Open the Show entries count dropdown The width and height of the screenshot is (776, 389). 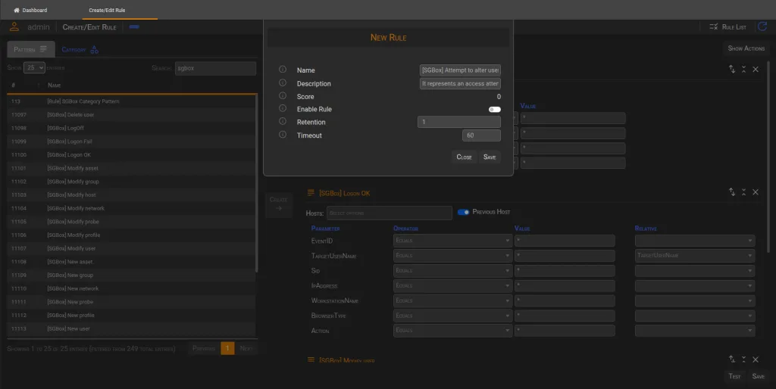(x=34, y=67)
